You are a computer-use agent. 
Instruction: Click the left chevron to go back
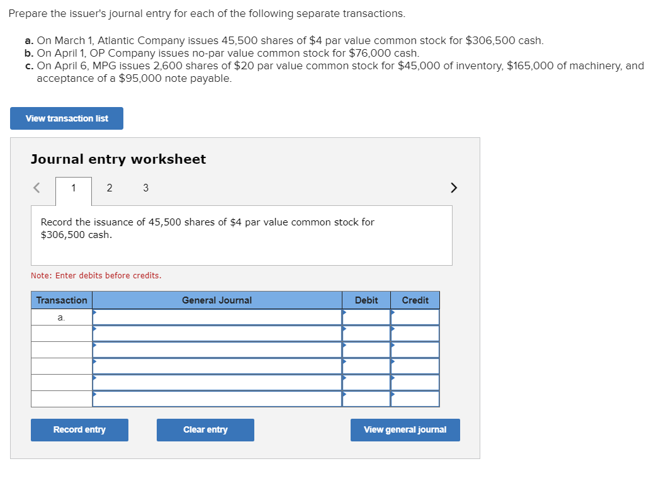point(36,188)
